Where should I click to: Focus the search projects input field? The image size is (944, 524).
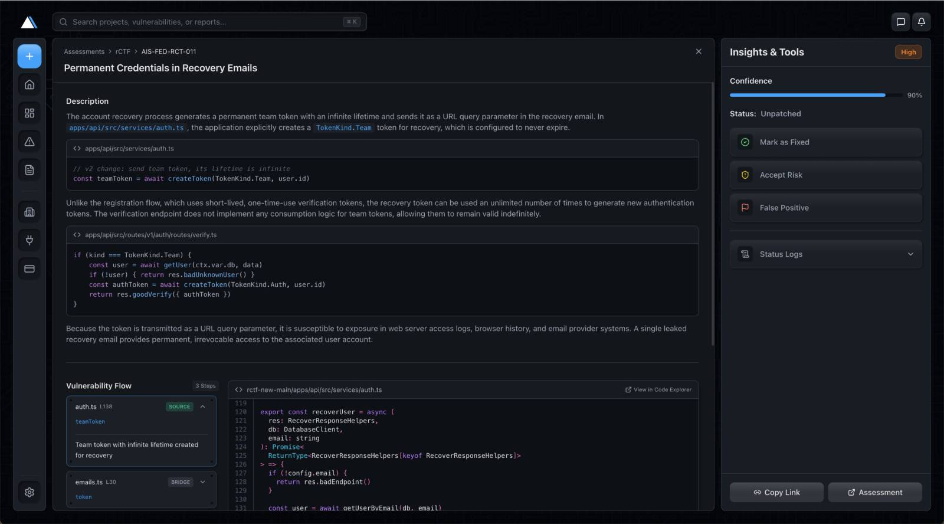pyautogui.click(x=209, y=22)
